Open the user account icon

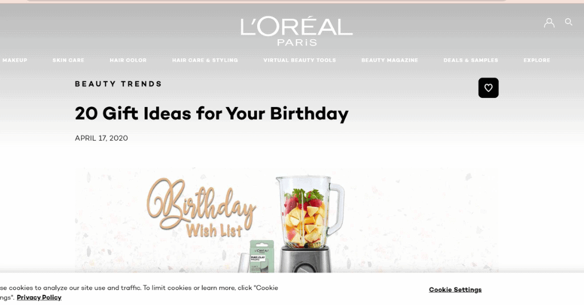tap(549, 23)
